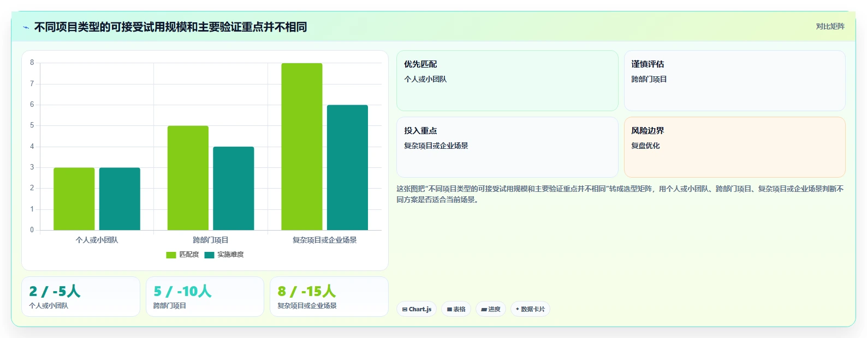Click 跨部门项目 text in 谨慎评估 card

(649, 79)
